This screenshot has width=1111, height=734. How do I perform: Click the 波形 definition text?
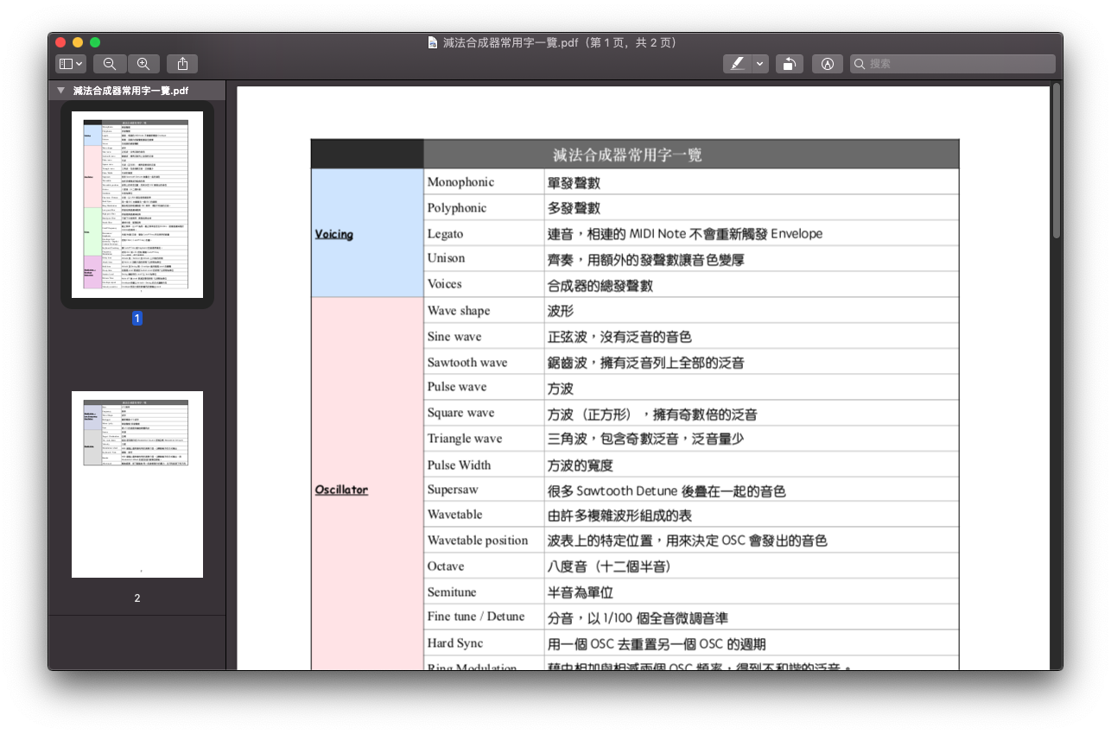560,311
